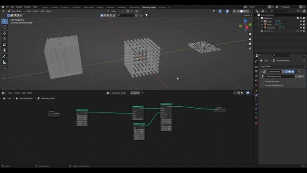Open the outliner filter dropdown

click(x=299, y=11)
